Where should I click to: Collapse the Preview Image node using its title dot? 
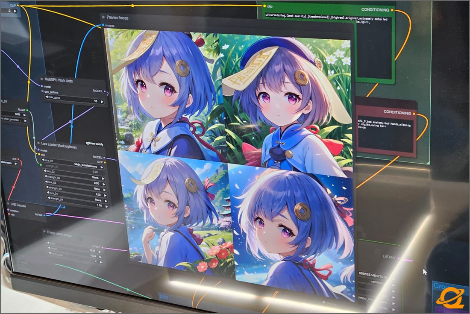point(103,18)
